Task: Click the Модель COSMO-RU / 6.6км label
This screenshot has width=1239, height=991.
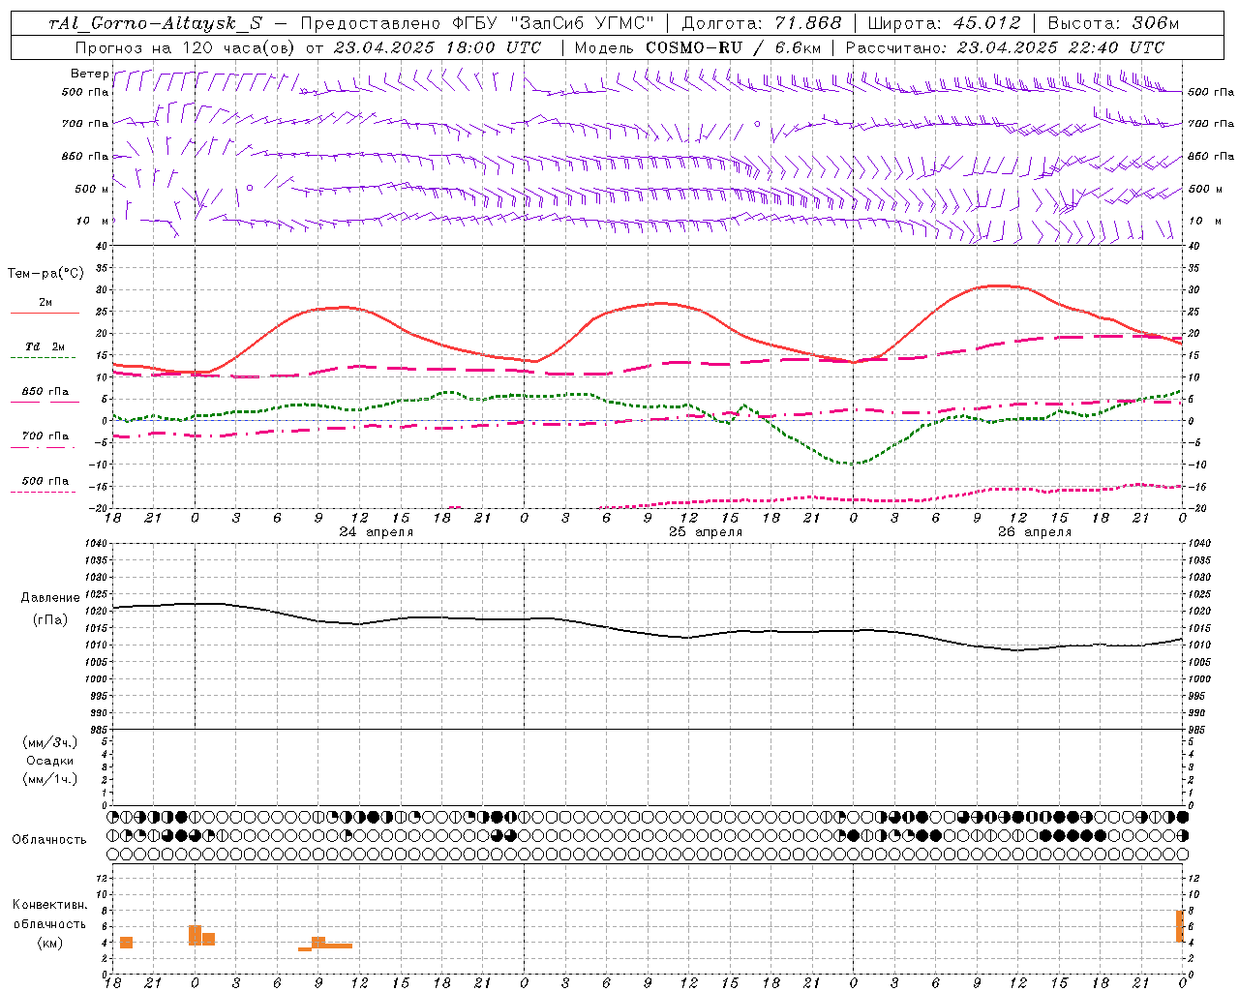Action: [697, 47]
